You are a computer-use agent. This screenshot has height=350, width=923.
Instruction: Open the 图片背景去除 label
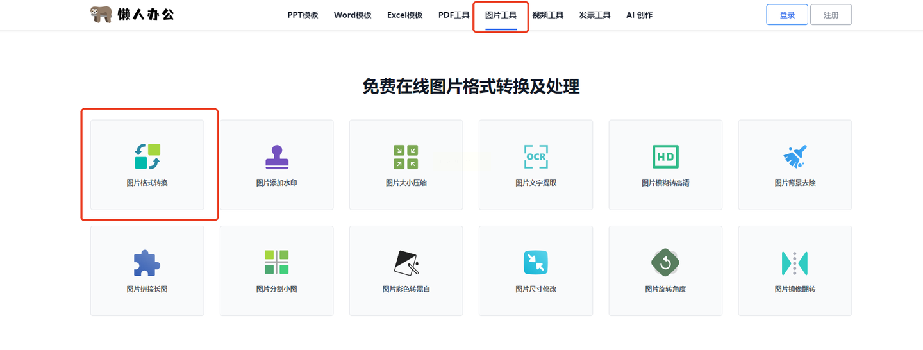tap(795, 183)
